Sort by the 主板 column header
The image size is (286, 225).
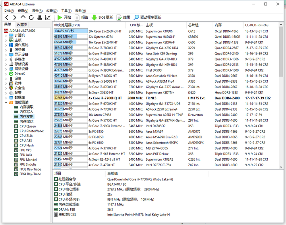pyautogui.click(x=165, y=25)
